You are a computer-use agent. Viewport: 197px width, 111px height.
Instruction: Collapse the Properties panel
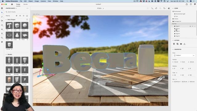point(173,49)
